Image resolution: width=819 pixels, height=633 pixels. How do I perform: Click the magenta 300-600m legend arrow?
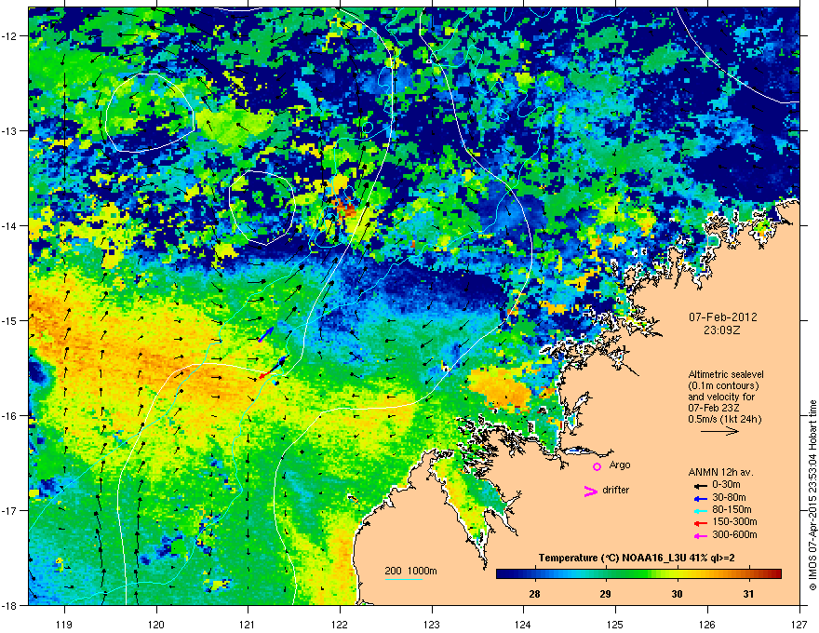701,535
